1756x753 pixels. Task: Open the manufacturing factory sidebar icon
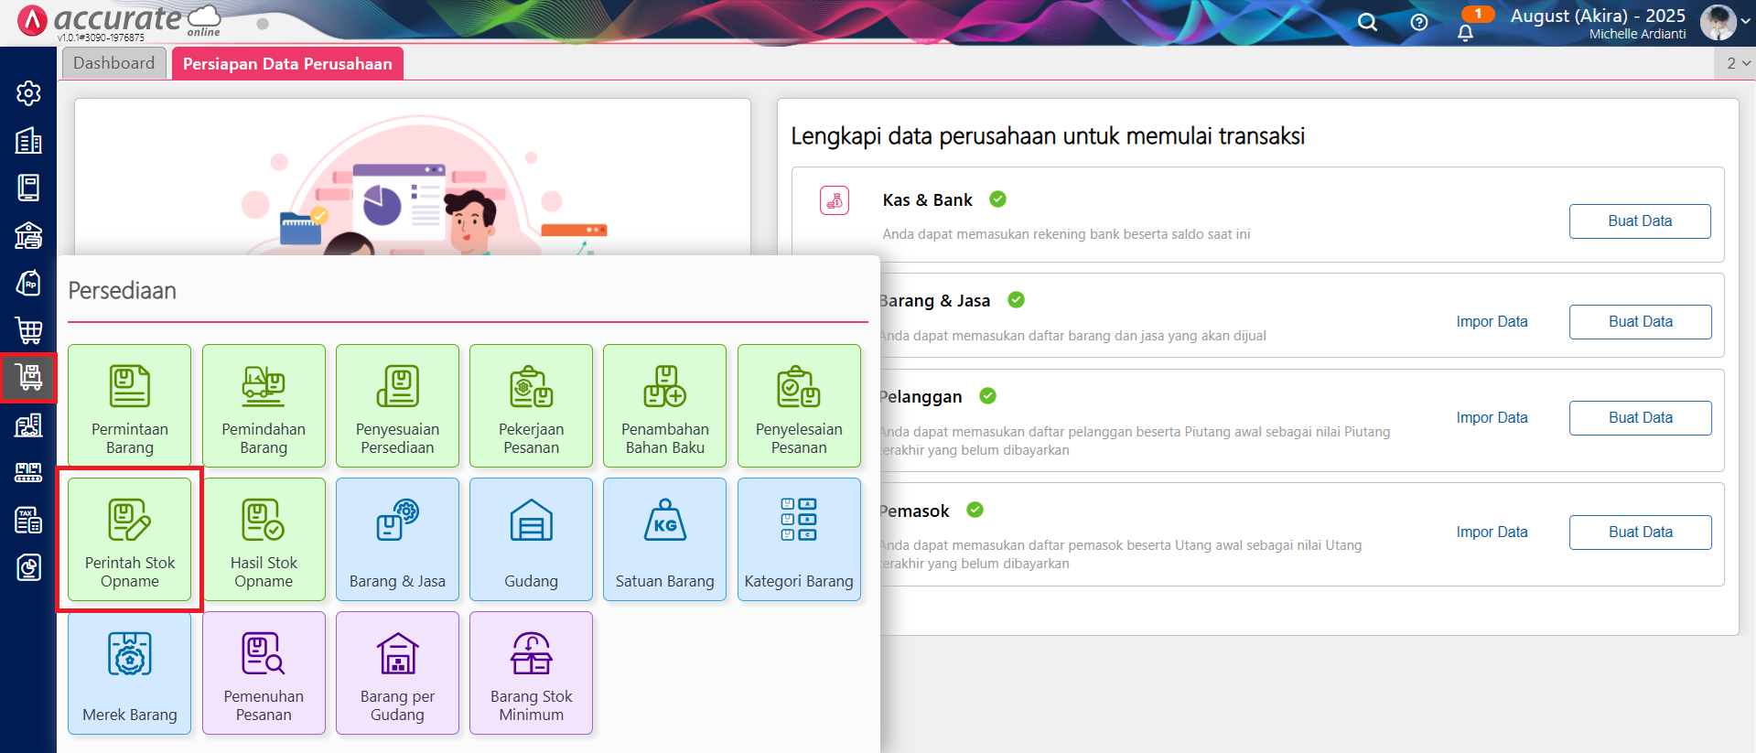(x=28, y=472)
